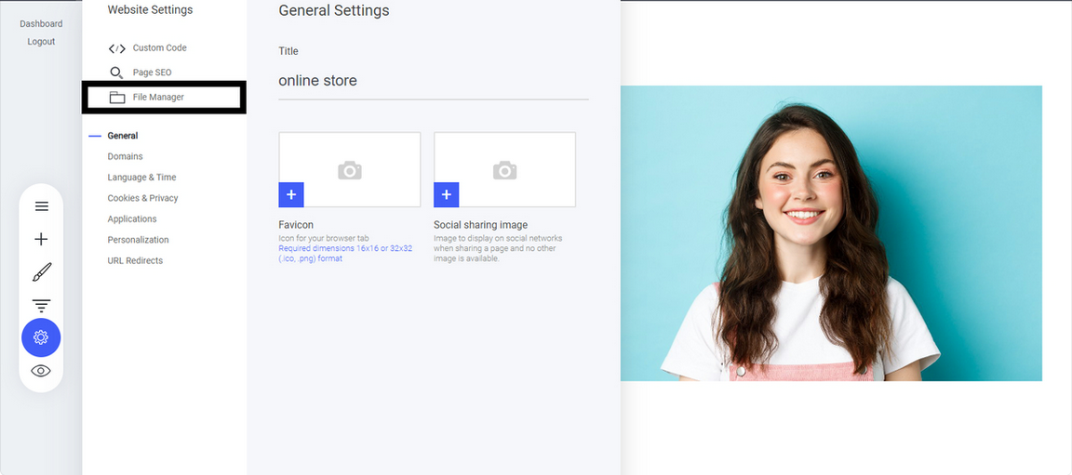The width and height of the screenshot is (1072, 475).
Task: Open the filter lines icon
Action: 41,305
